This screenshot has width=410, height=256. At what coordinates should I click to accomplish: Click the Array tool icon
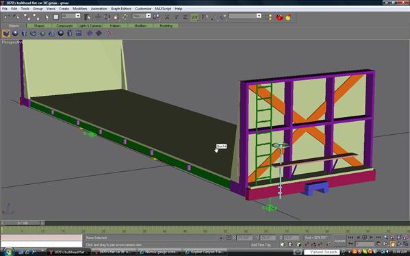pos(214,17)
